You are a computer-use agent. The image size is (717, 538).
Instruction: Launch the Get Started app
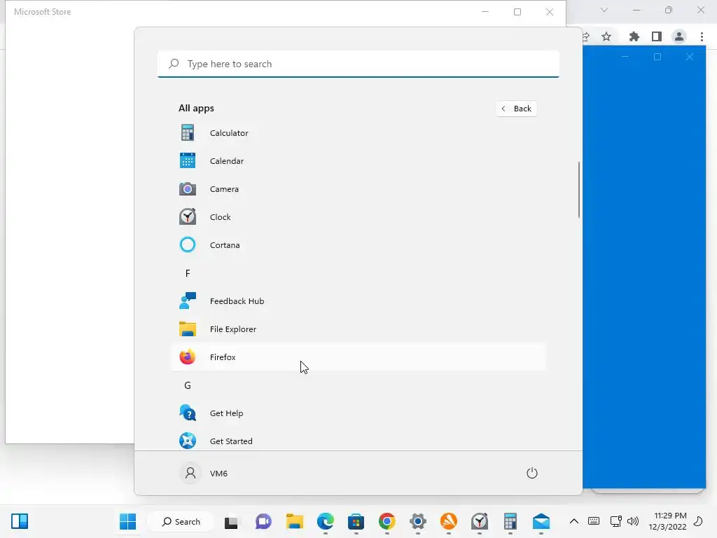pos(358,441)
